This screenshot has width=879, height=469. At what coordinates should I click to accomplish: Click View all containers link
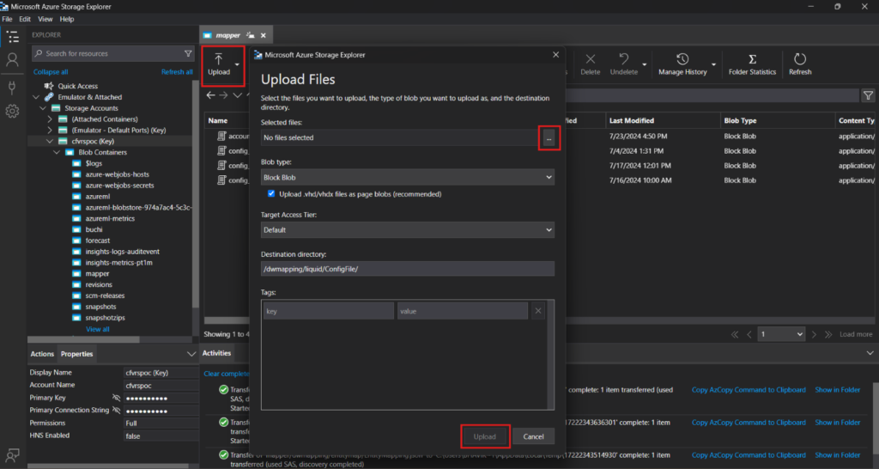tap(98, 329)
